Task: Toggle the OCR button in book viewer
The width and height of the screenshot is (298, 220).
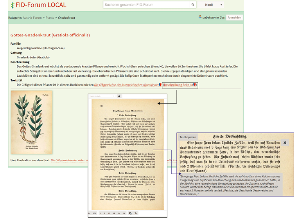Action: [x=94, y=213]
